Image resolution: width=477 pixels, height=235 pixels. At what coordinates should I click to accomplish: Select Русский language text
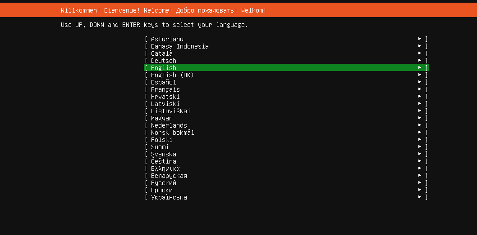pyautogui.click(x=163, y=183)
